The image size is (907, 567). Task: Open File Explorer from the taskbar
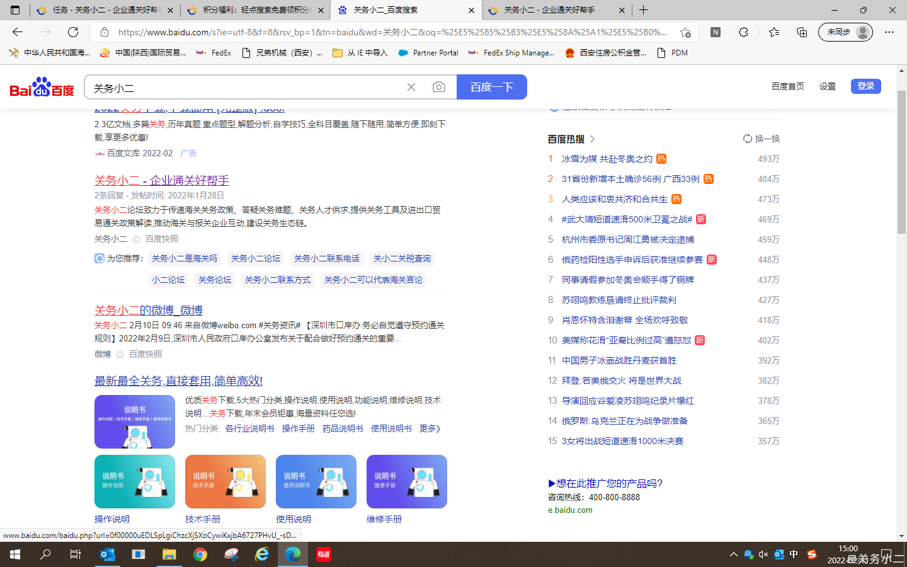click(x=169, y=554)
